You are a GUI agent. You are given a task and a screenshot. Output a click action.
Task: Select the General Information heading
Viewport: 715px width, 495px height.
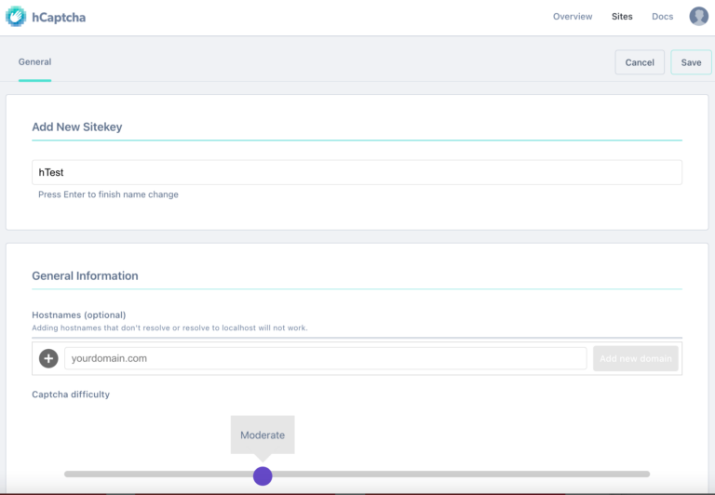[85, 275]
